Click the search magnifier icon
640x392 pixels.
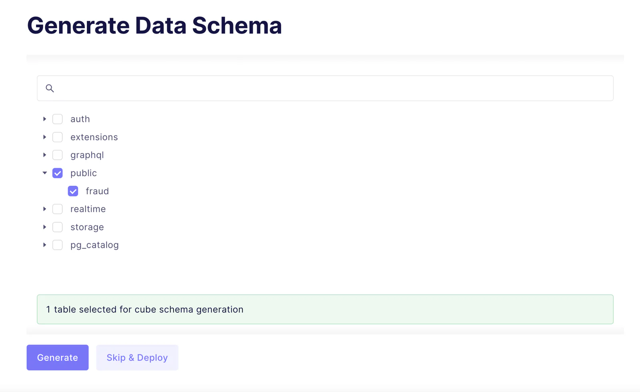point(50,88)
